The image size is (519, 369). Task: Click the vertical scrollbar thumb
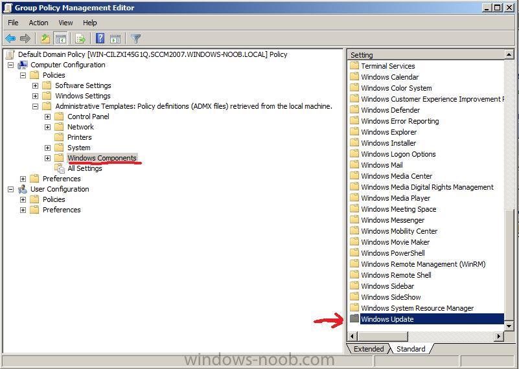click(509, 265)
